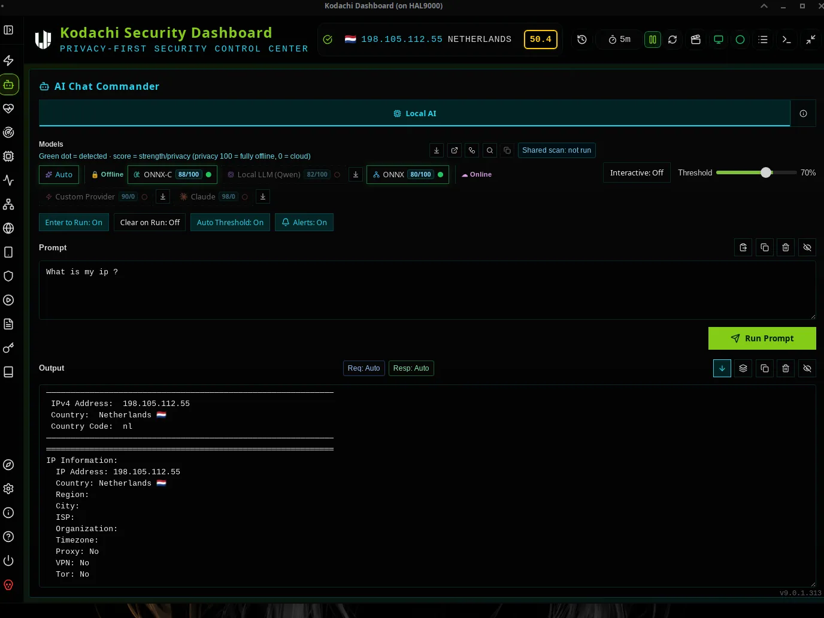Image resolution: width=824 pixels, height=618 pixels.
Task: Choose the Claude 98/0 model
Action: point(213,196)
